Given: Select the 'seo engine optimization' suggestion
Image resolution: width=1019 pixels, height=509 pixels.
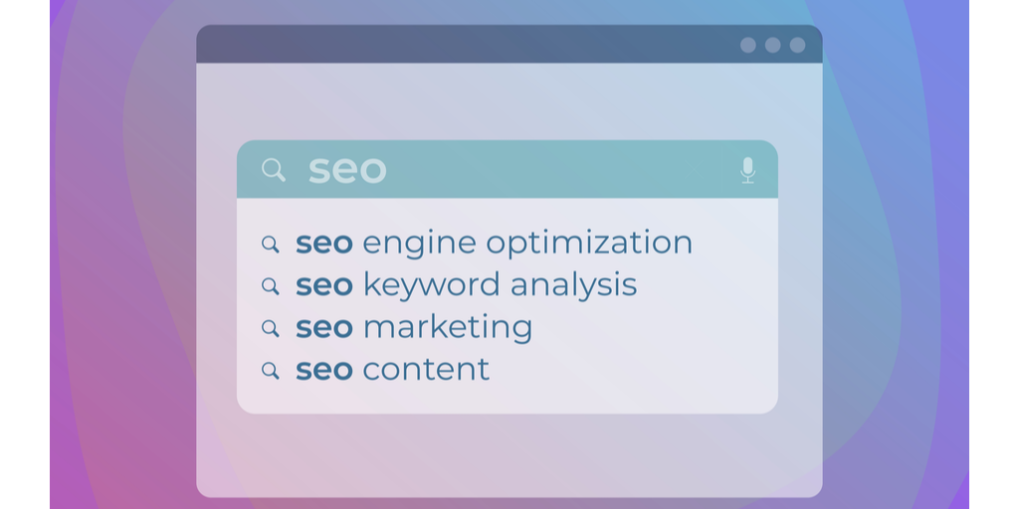Looking at the screenshot, I should pos(494,244).
